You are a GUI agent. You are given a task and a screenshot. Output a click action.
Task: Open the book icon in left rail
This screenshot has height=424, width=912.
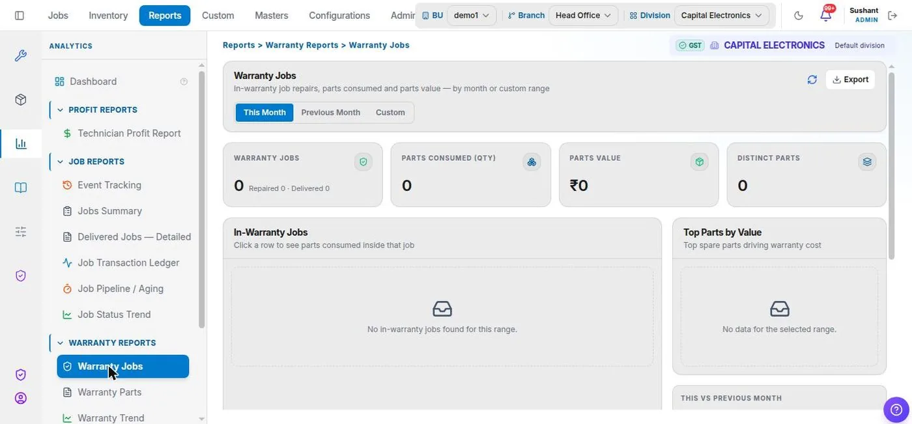click(x=21, y=188)
